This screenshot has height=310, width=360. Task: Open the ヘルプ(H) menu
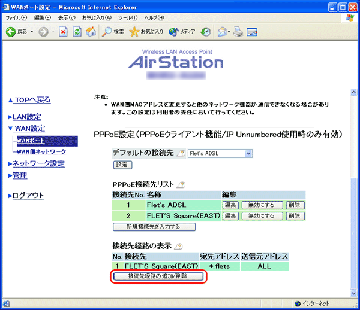coord(154,18)
